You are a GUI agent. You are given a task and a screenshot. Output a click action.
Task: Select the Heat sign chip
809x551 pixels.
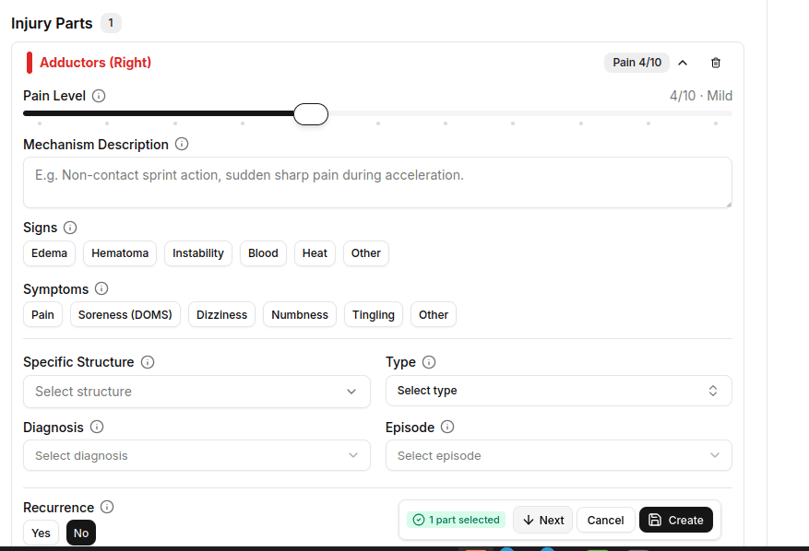(x=315, y=253)
